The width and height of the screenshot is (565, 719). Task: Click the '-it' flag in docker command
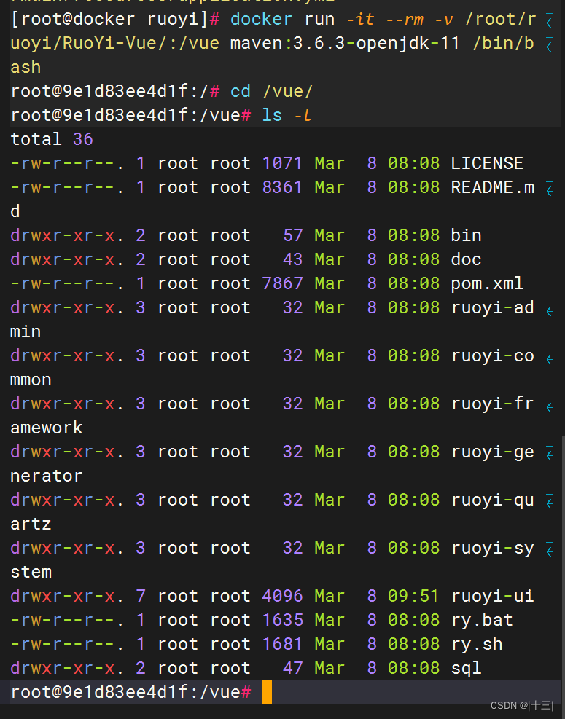coord(360,19)
